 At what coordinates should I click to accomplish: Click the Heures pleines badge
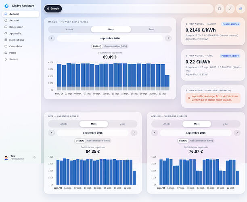click(230, 24)
